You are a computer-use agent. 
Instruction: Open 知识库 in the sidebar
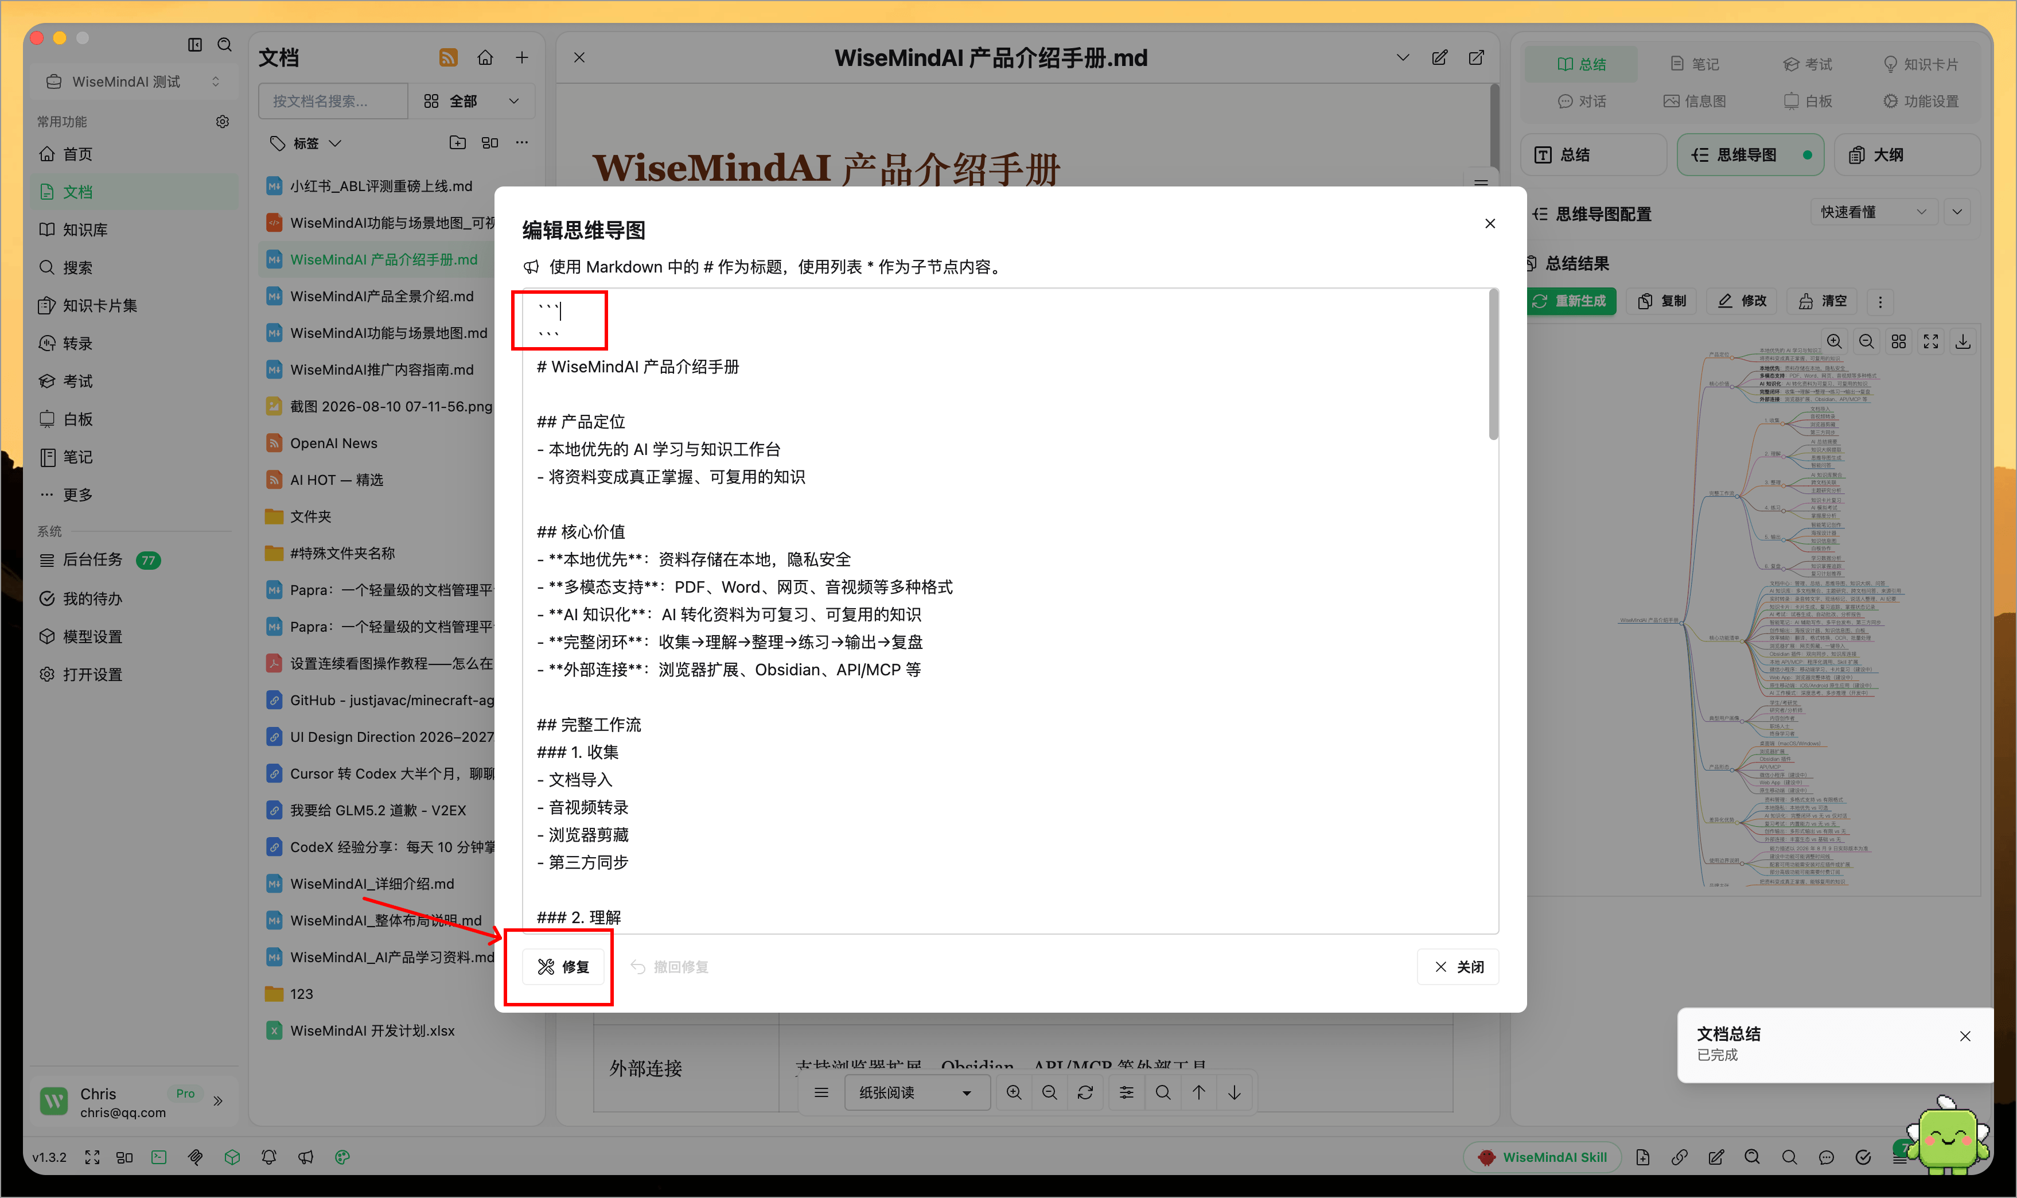pos(133,230)
